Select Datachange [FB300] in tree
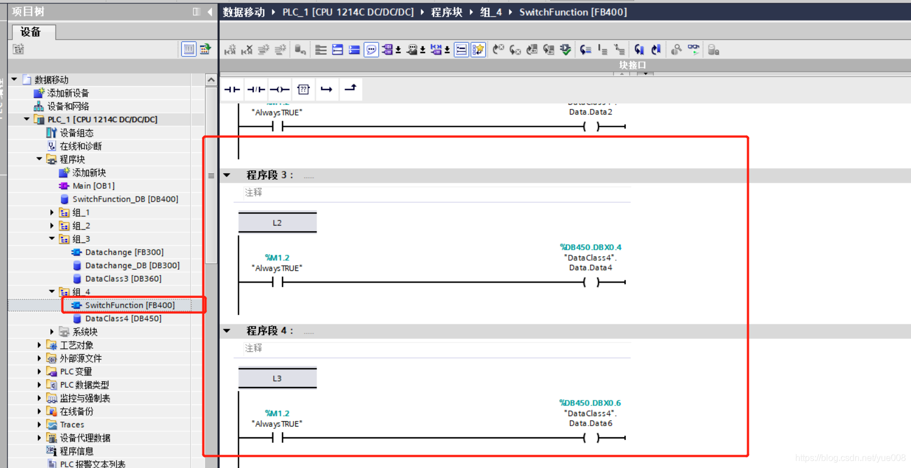This screenshot has height=468, width=911. 124,252
